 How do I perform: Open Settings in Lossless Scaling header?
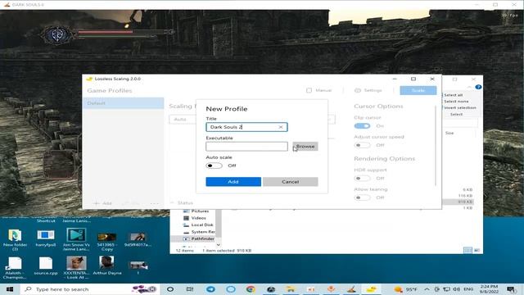pos(368,90)
